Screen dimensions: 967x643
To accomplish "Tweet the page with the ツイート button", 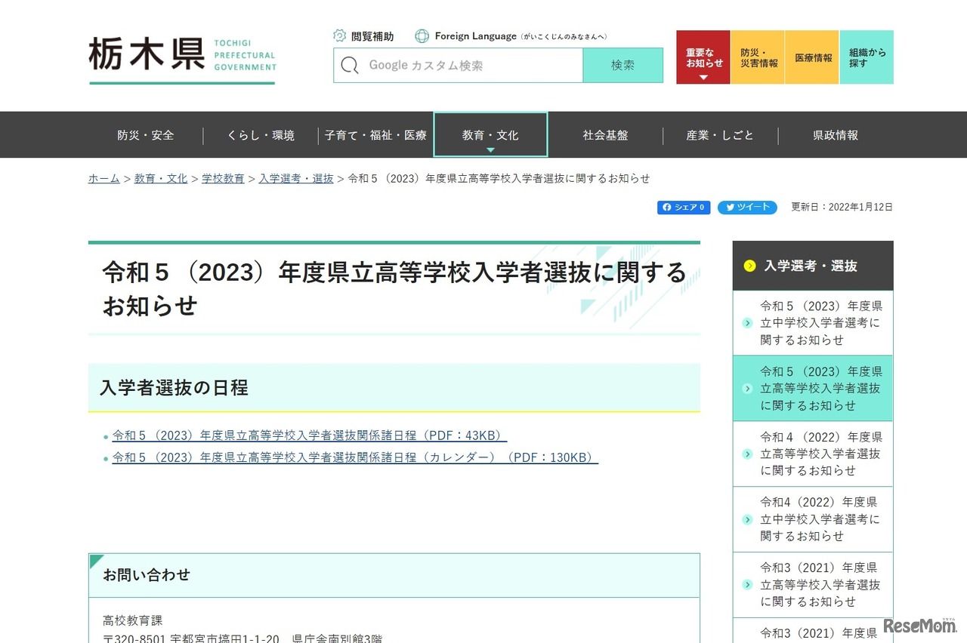I will pyautogui.click(x=746, y=208).
